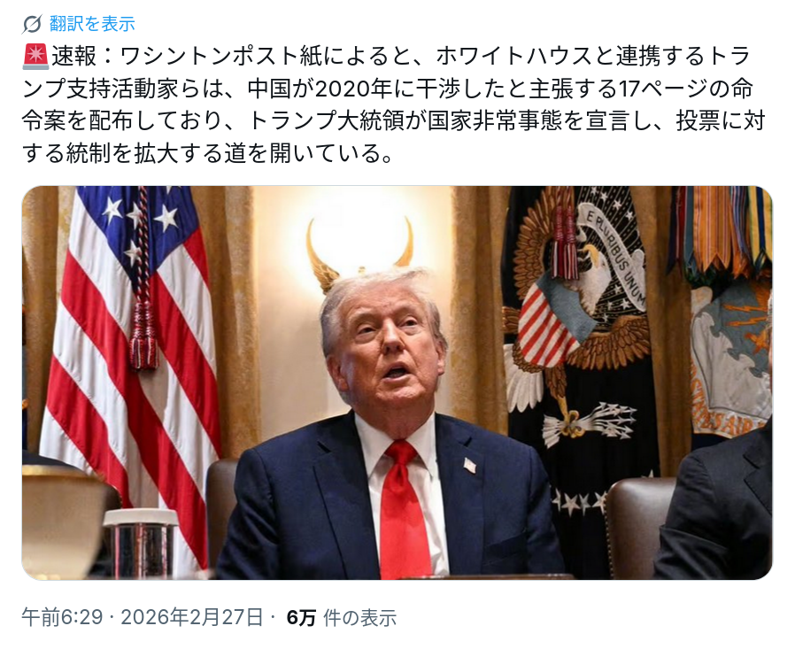Click the translate icon beside 翻訳を表示
Viewport: 795px width, 649px height.
32,24
